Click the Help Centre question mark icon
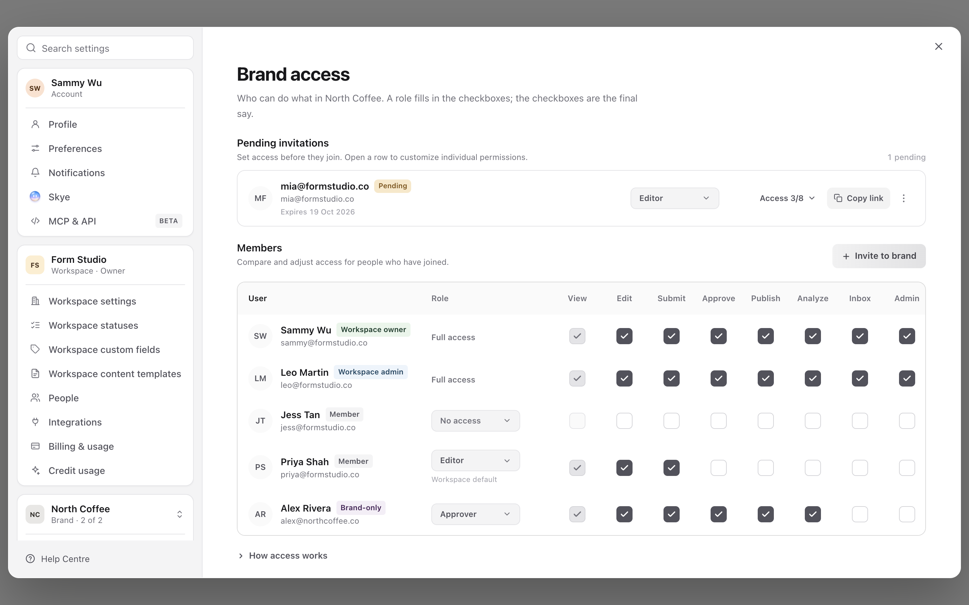The height and width of the screenshot is (605, 969). pyautogui.click(x=30, y=559)
